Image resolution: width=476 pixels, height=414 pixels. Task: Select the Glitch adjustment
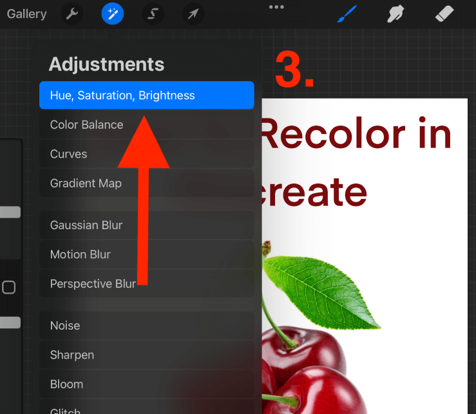tap(147, 408)
